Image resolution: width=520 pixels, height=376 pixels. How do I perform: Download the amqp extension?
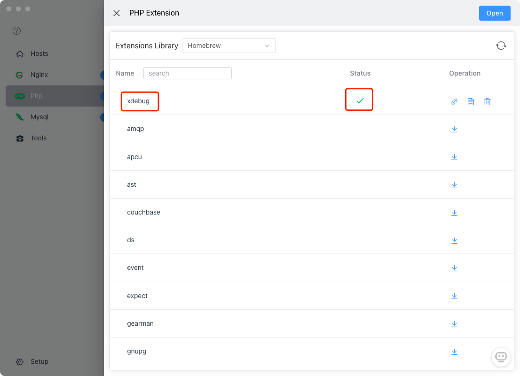pos(454,129)
